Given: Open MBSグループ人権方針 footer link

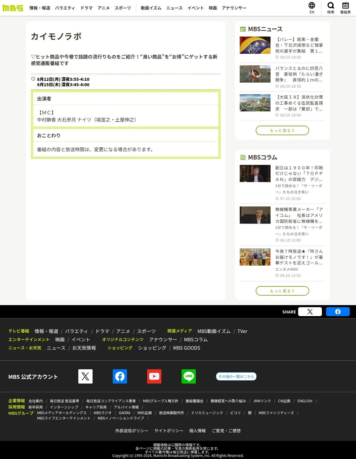Looking at the screenshot, I should [160, 401].
